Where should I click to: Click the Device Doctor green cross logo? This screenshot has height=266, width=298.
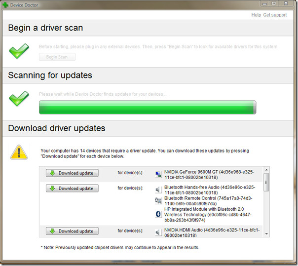(x=5, y=5)
